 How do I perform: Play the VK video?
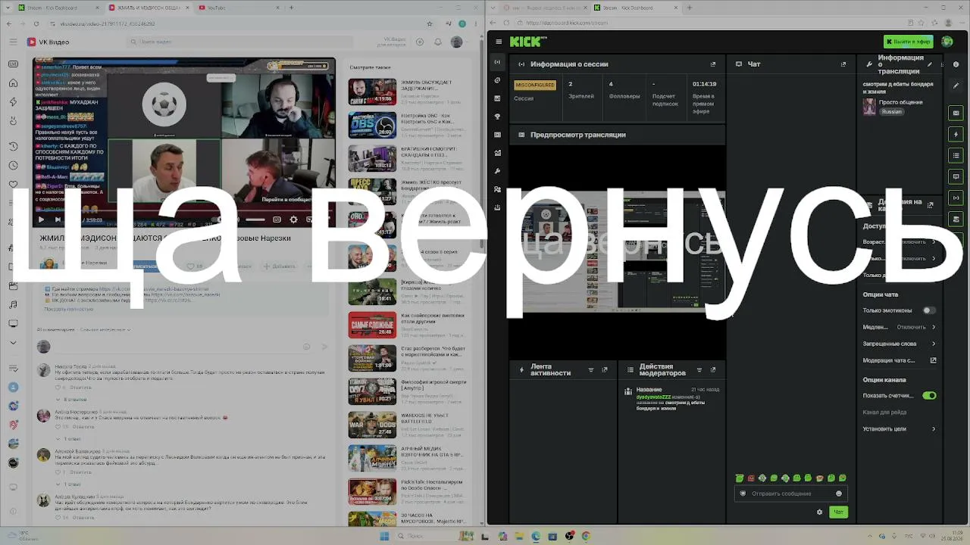coord(41,220)
